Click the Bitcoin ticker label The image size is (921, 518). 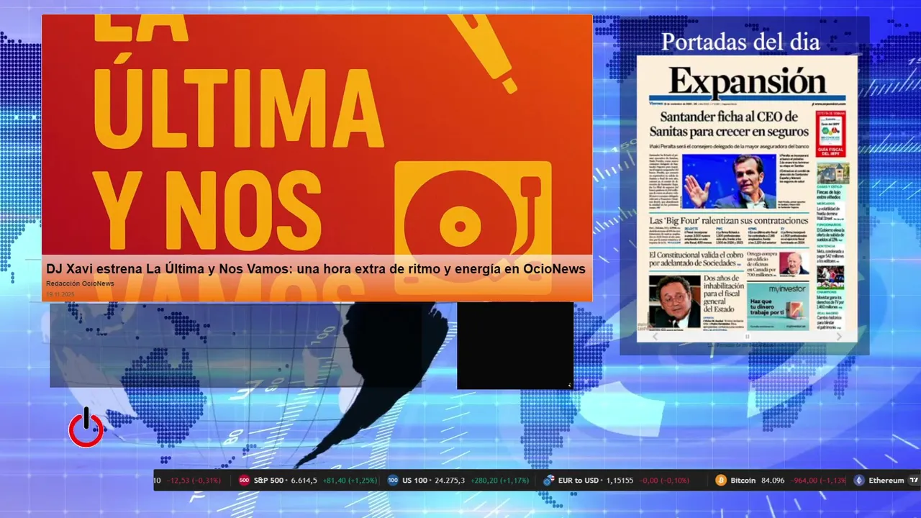coord(743,480)
